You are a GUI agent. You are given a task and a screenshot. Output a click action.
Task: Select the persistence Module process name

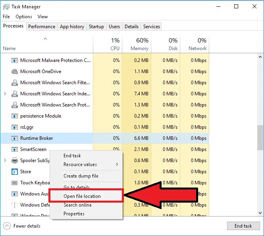pos(41,116)
